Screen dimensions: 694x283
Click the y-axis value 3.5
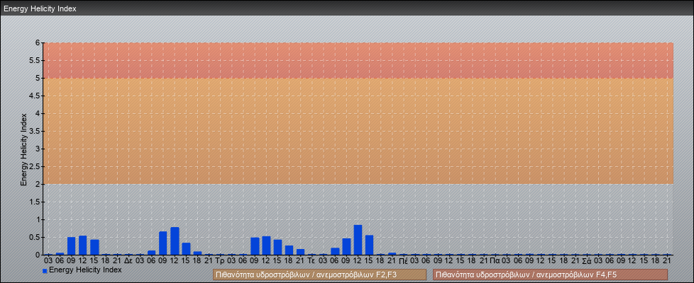click(35, 131)
